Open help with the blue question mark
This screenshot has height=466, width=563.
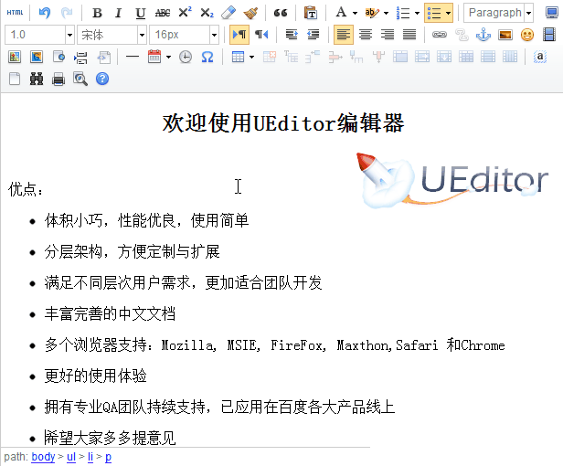click(x=102, y=79)
